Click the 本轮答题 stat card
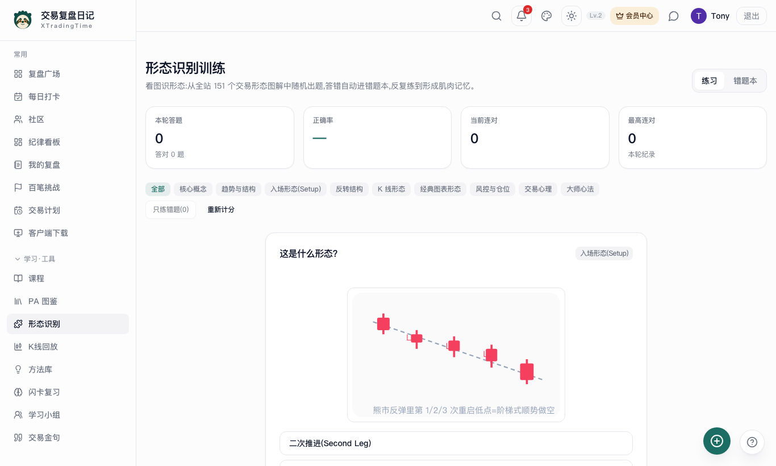 point(220,138)
